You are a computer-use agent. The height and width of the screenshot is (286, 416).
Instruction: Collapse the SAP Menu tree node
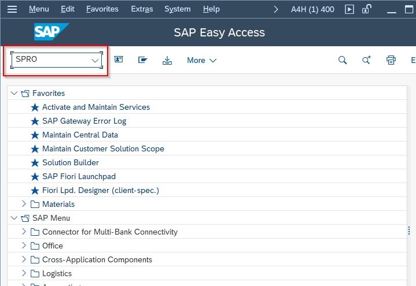[14, 218]
